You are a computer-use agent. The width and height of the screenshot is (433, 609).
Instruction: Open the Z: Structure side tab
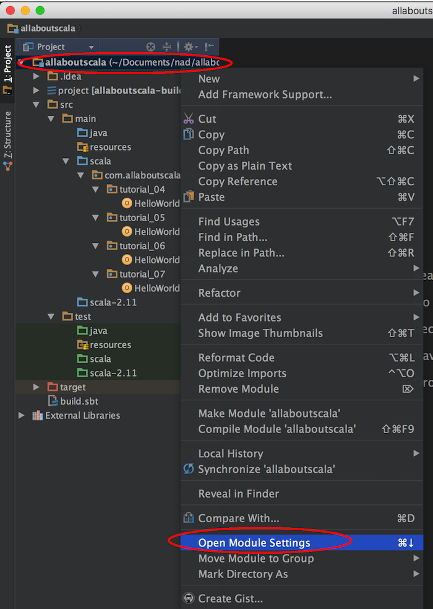click(x=7, y=141)
